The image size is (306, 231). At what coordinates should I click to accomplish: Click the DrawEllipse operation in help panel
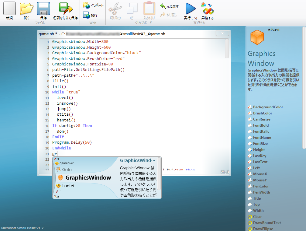(x=263, y=229)
